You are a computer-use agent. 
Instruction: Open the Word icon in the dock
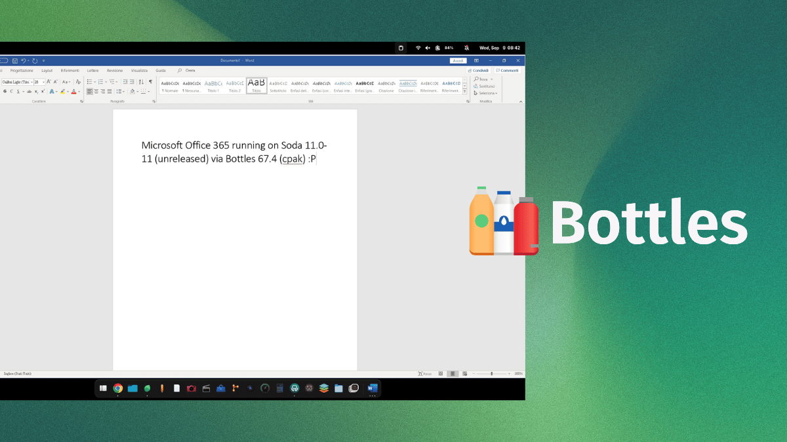pyautogui.click(x=373, y=388)
